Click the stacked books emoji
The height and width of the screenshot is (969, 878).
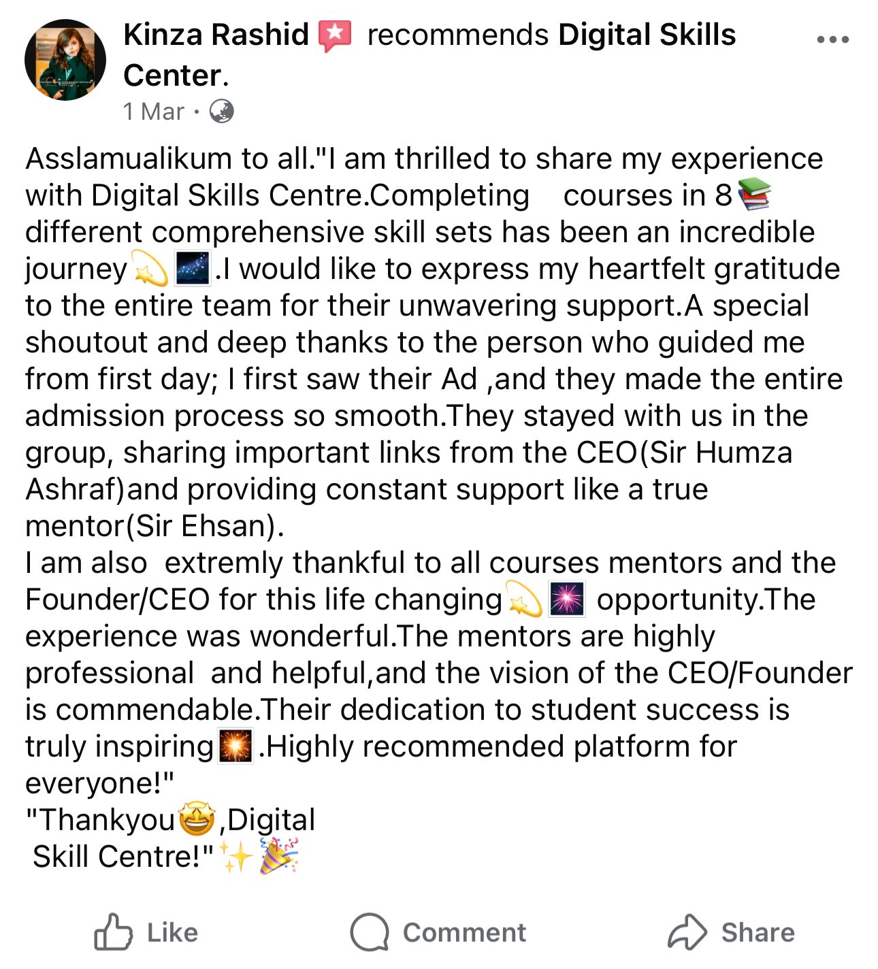(753, 195)
